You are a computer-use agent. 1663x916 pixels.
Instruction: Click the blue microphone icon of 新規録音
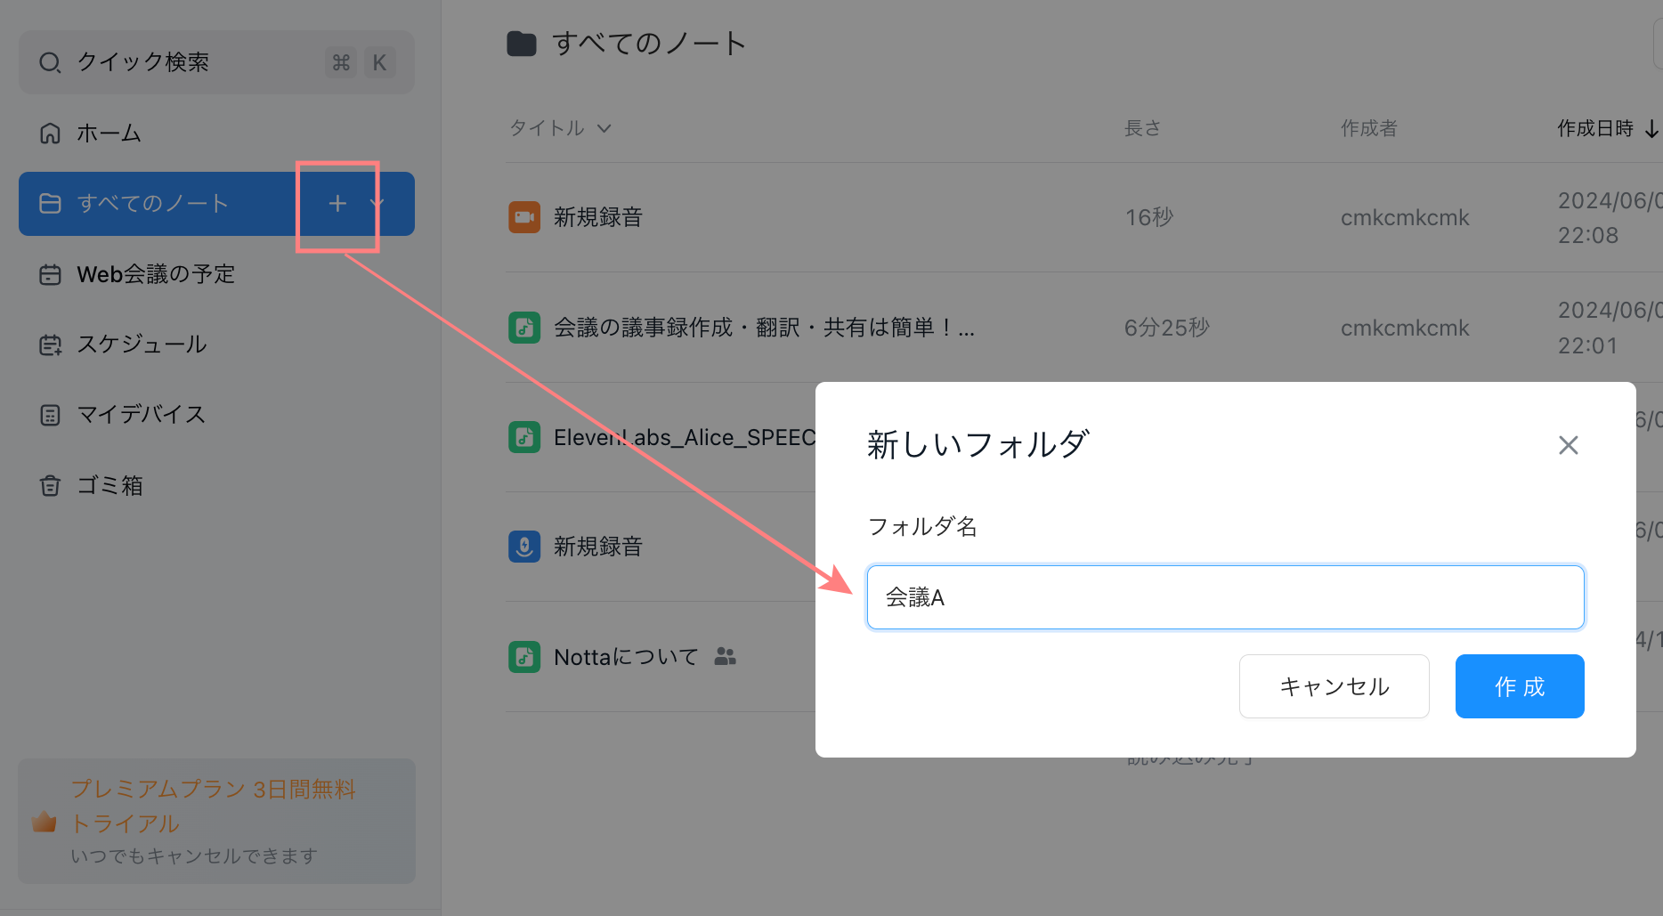point(524,547)
